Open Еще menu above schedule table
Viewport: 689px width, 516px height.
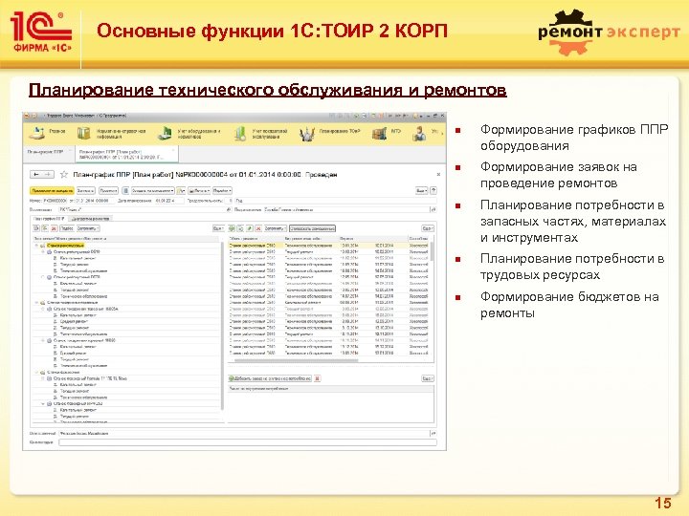pyautogui.click(x=428, y=228)
